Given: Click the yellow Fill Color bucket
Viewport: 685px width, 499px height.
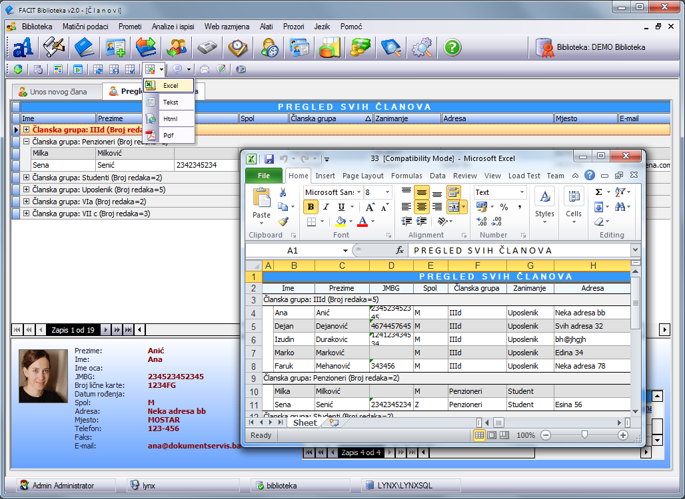Looking at the screenshot, I should (341, 222).
